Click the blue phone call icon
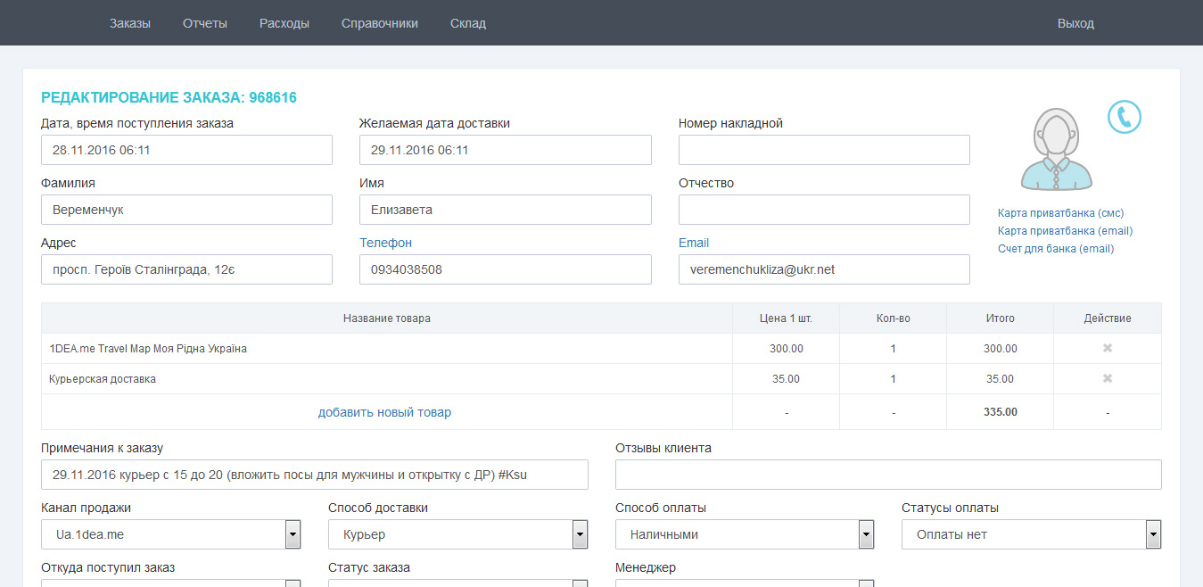Screen dimensions: 1203x587 [x=1124, y=117]
